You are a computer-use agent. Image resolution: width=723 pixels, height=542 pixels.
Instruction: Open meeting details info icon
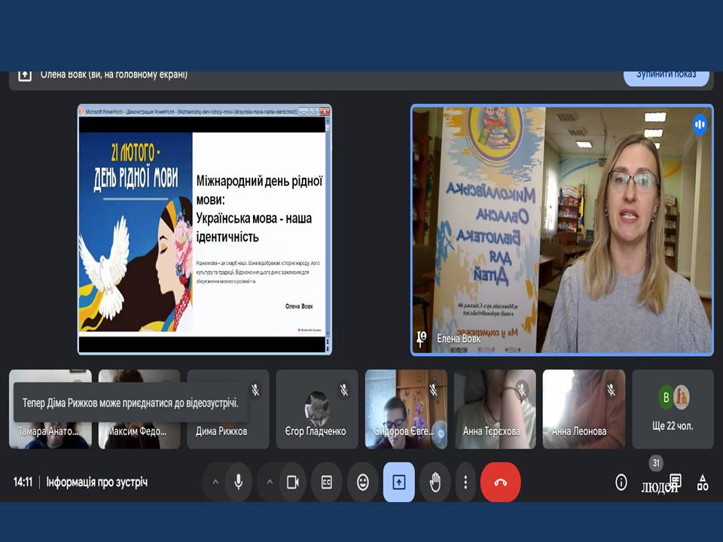(621, 483)
